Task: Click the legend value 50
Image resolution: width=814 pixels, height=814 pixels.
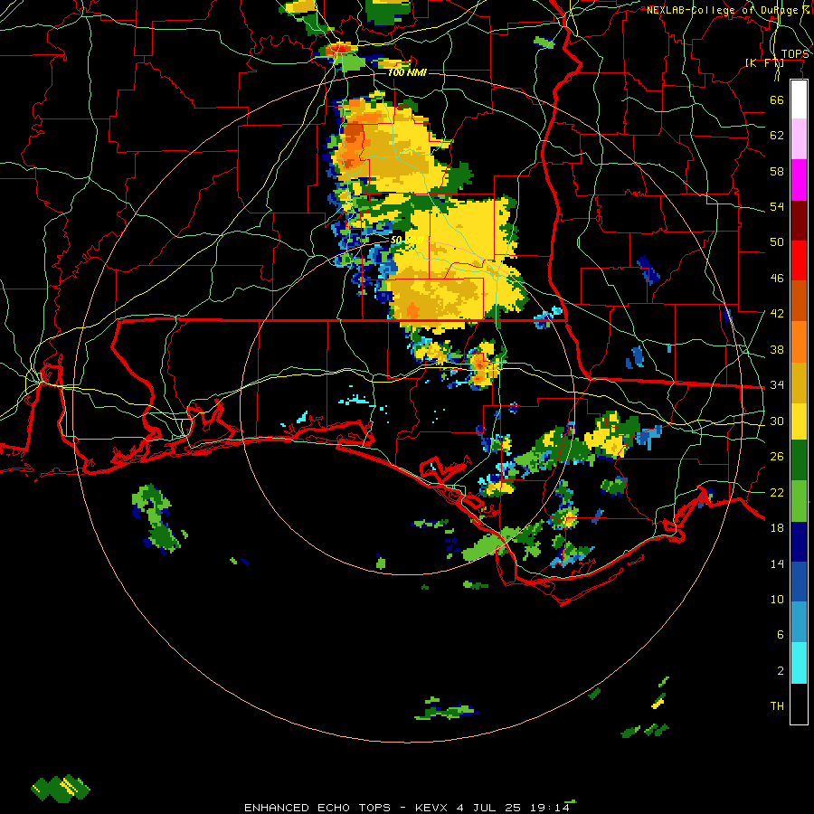Action: (x=777, y=241)
